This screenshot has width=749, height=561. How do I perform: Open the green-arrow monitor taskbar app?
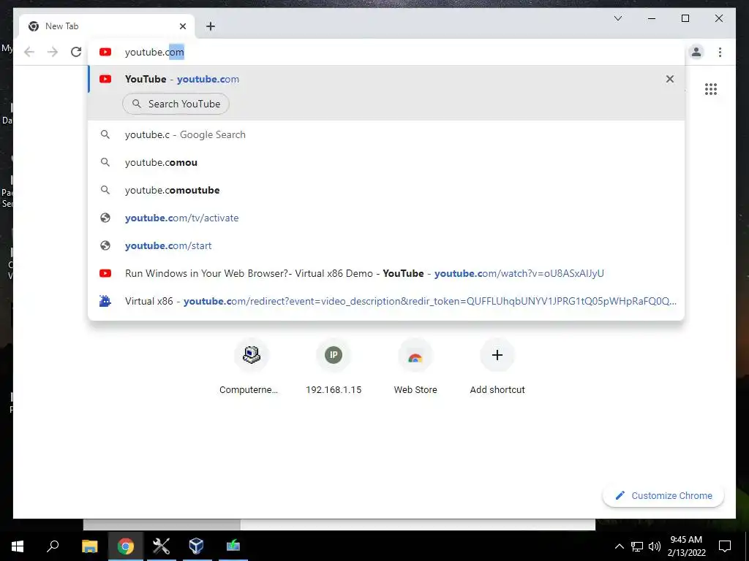[x=233, y=546]
